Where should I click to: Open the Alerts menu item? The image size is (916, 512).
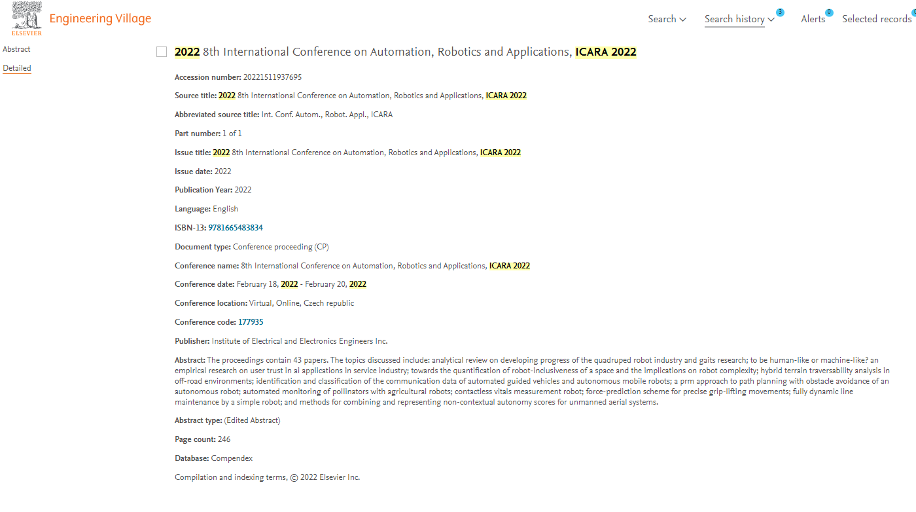pyautogui.click(x=813, y=19)
